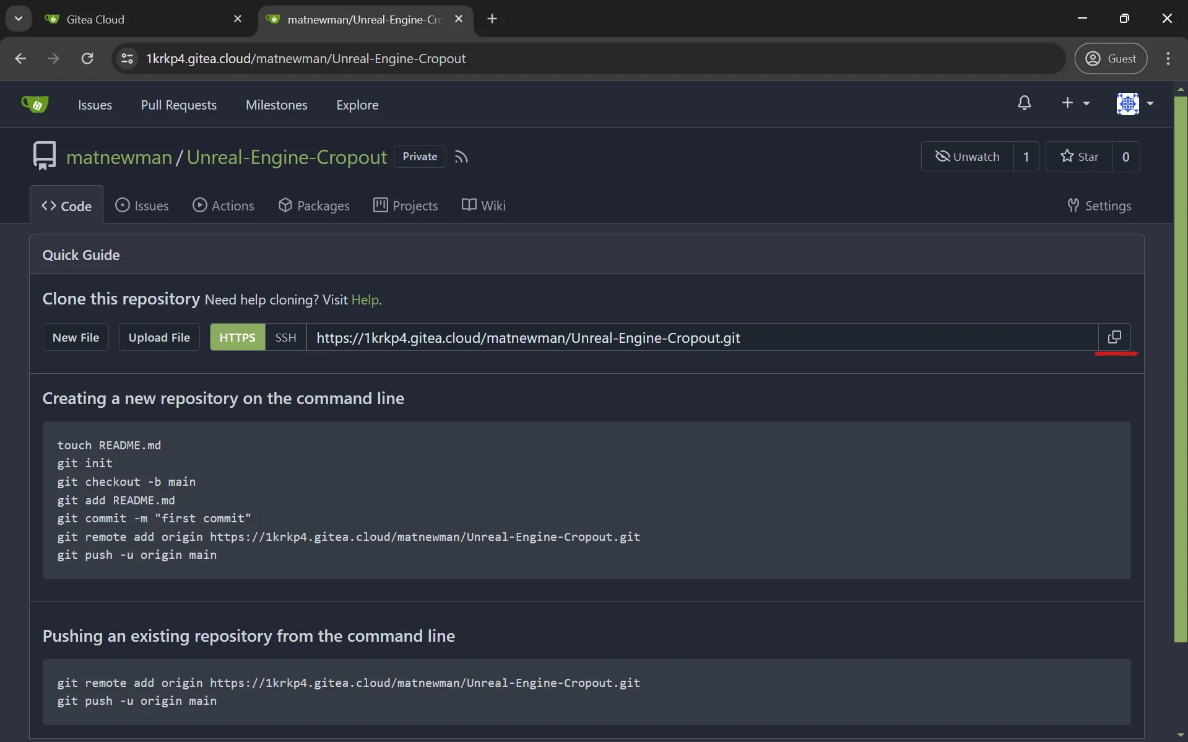Open the Gitea home logo
Viewport: 1188px width, 742px height.
pos(35,103)
